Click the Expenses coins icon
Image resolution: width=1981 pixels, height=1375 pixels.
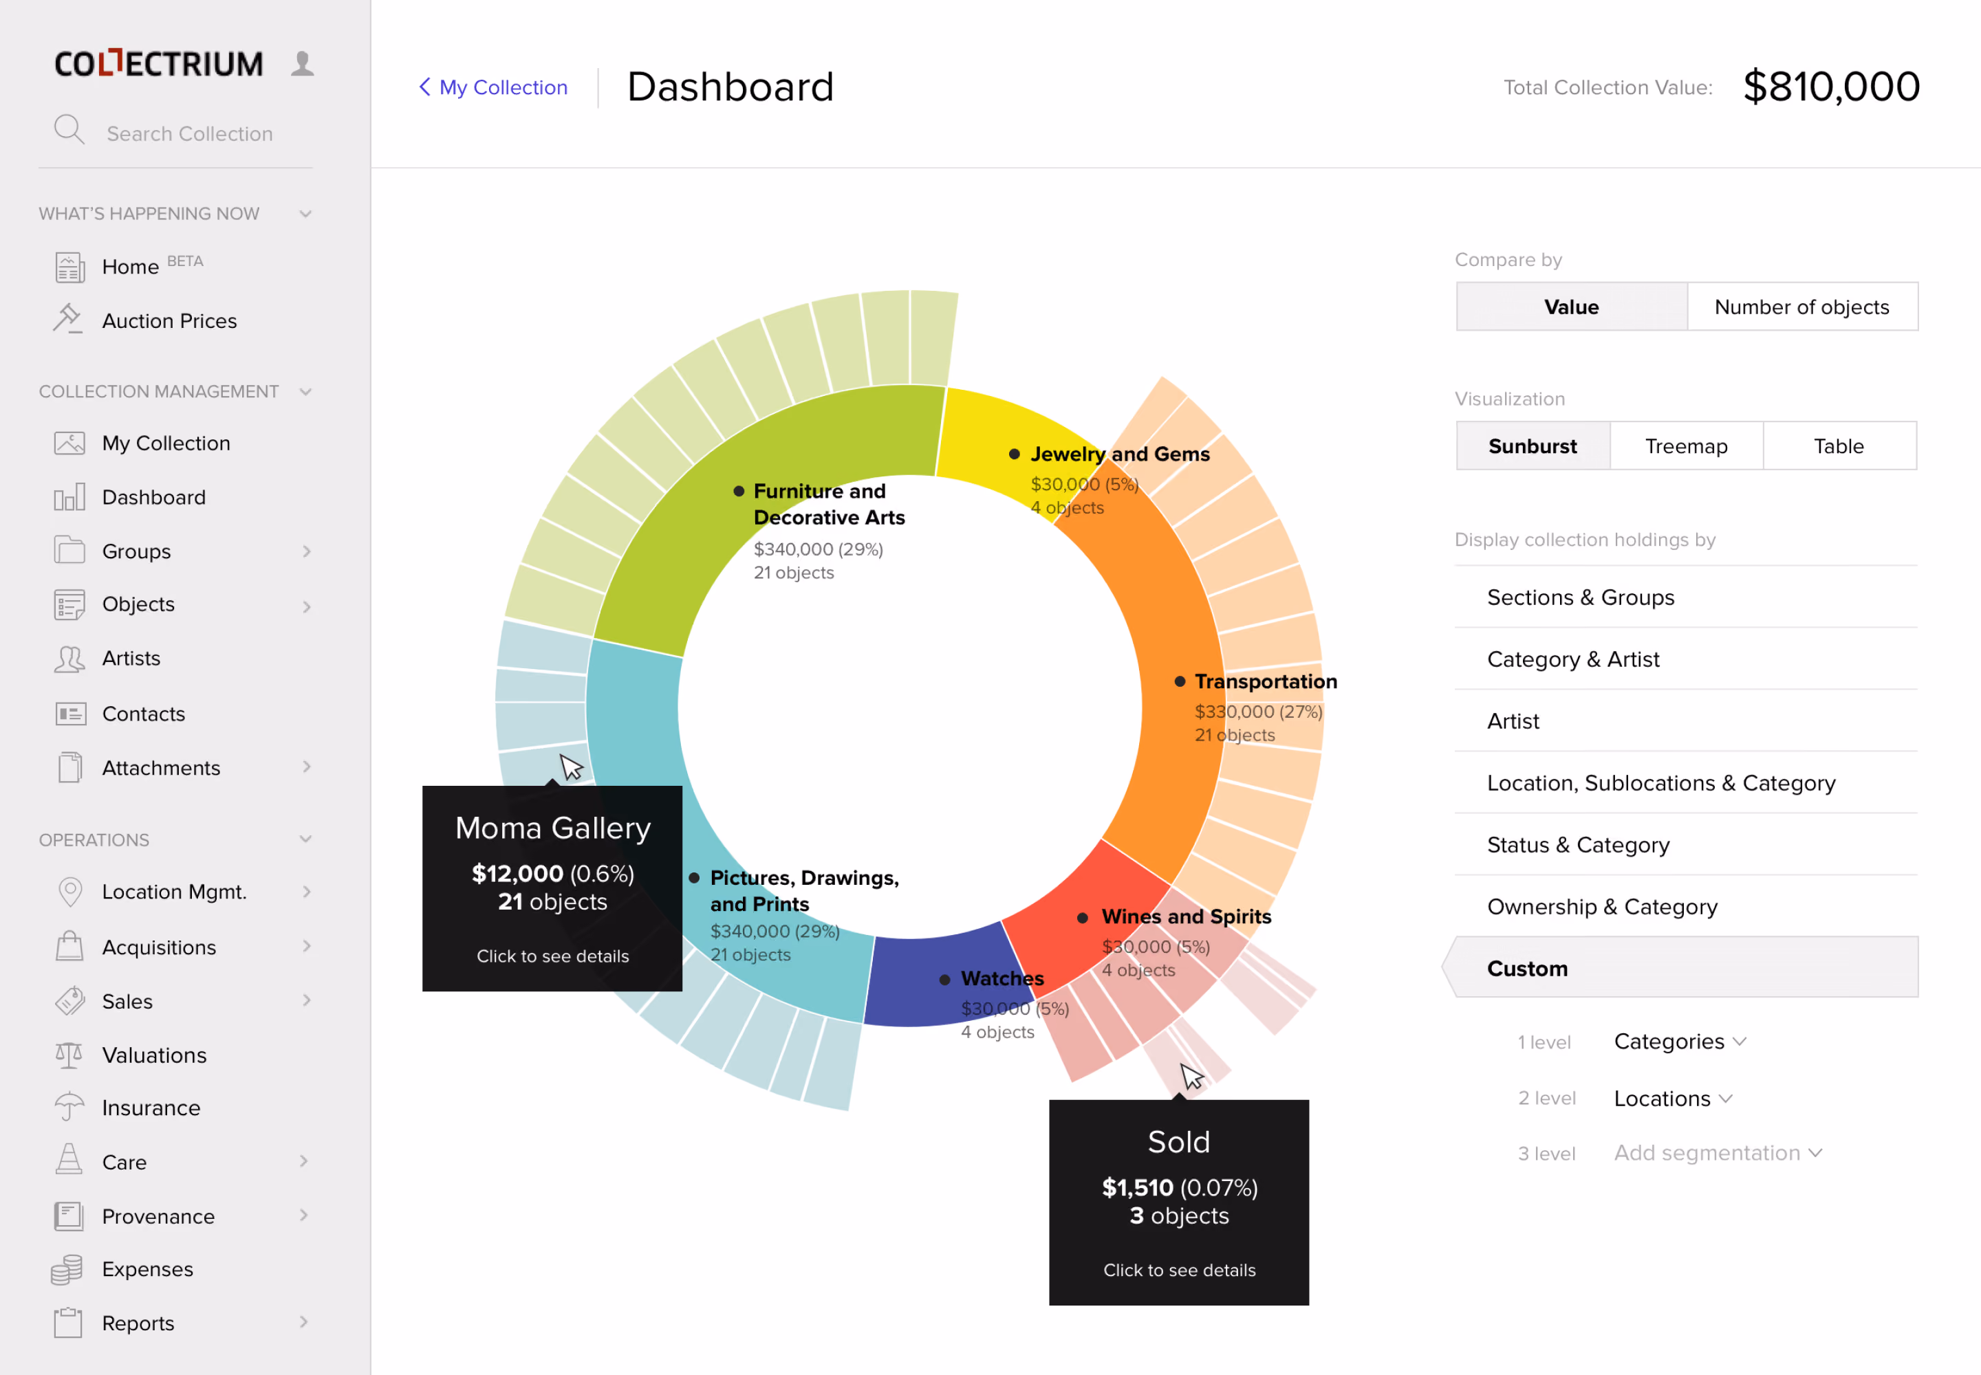click(x=67, y=1270)
